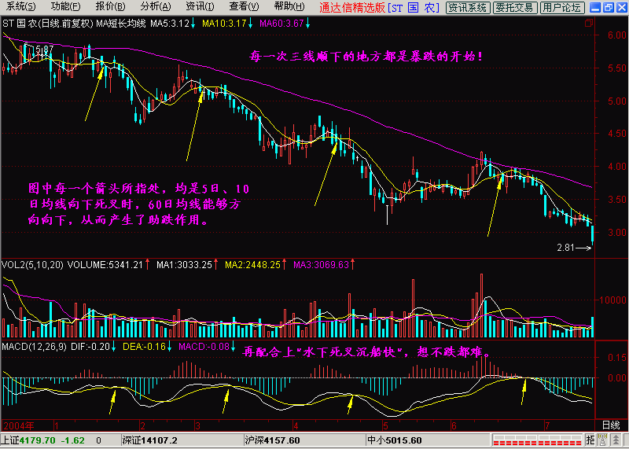Click the MACD(12,26,9) indicator label
Screen dimensions: 629x449
[x=31, y=346]
